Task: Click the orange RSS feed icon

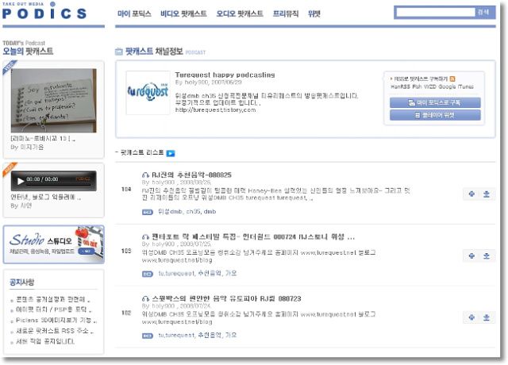Action: point(452,79)
